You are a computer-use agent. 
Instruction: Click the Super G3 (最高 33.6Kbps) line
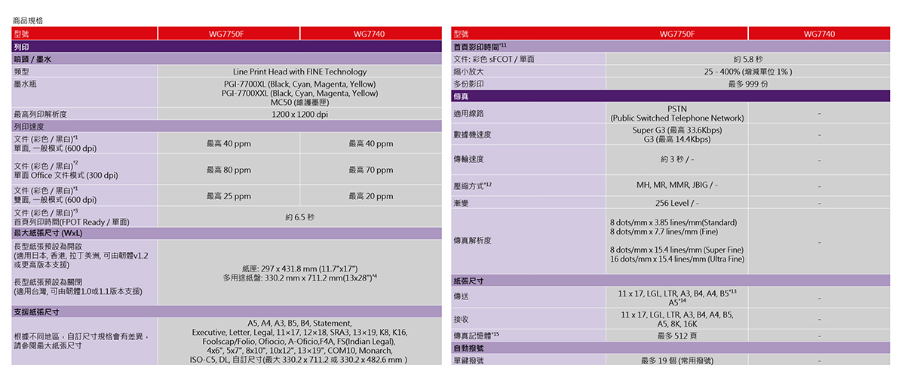point(677,130)
